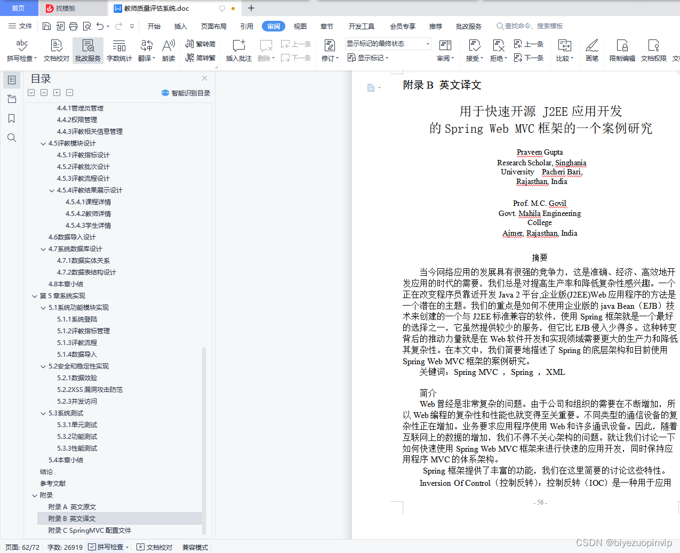The image size is (680, 553).
Task: Click the undo arrow icon
Action: point(100,26)
